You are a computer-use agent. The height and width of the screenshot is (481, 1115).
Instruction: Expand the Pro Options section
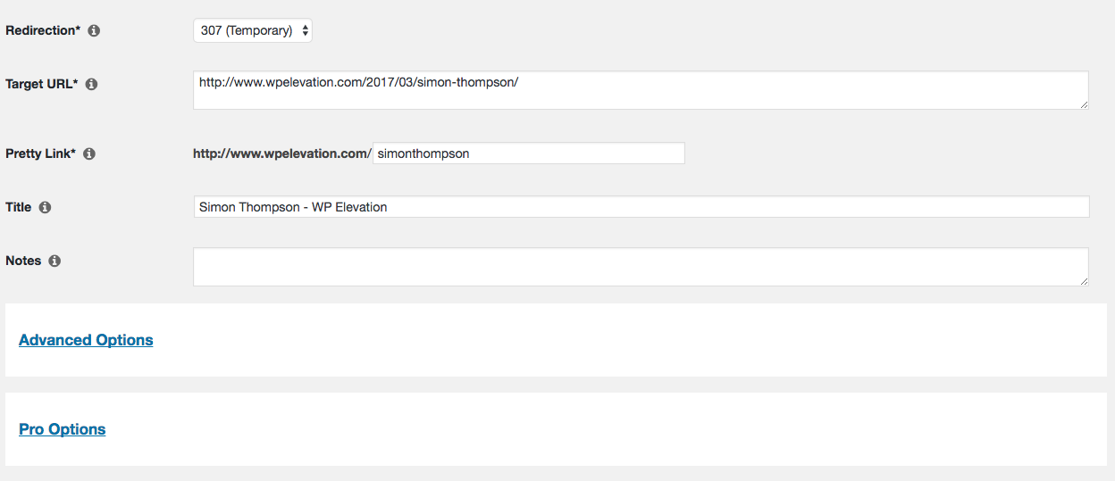point(63,429)
